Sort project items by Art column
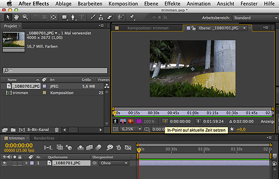 [x=52, y=80]
